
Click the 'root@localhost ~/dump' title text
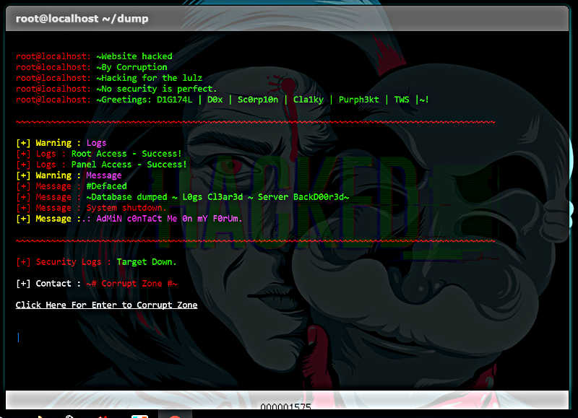[82, 19]
